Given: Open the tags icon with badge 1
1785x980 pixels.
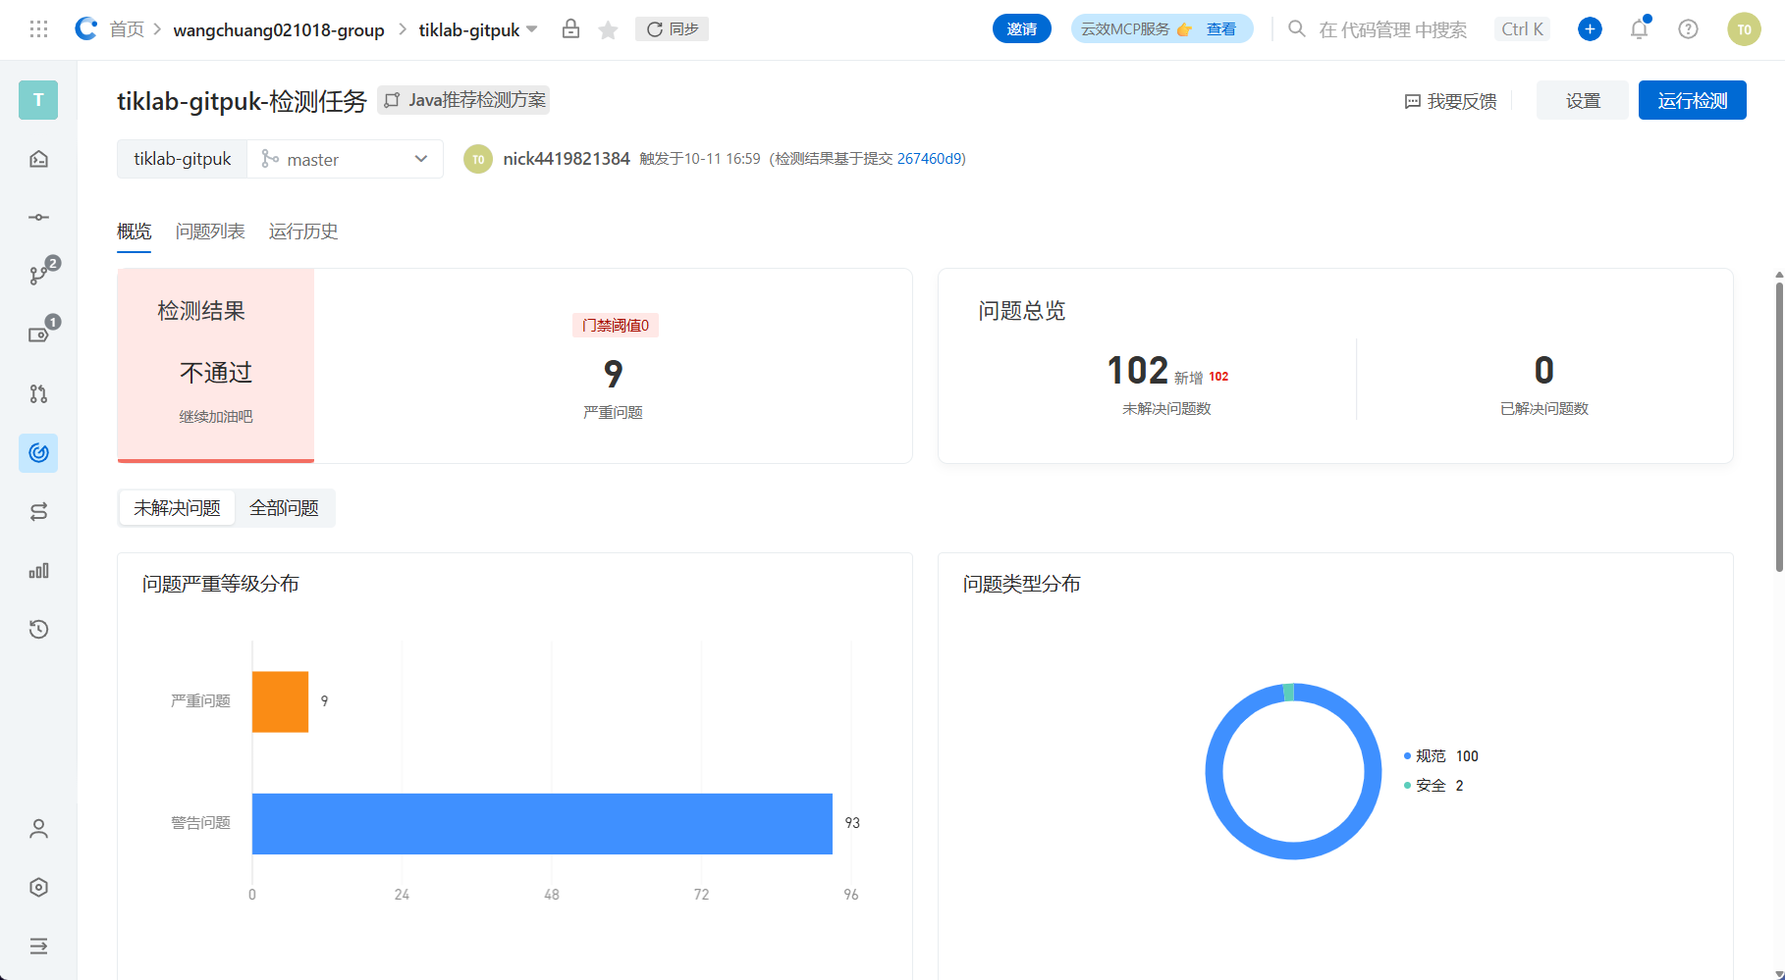Looking at the screenshot, I should pos(37,335).
